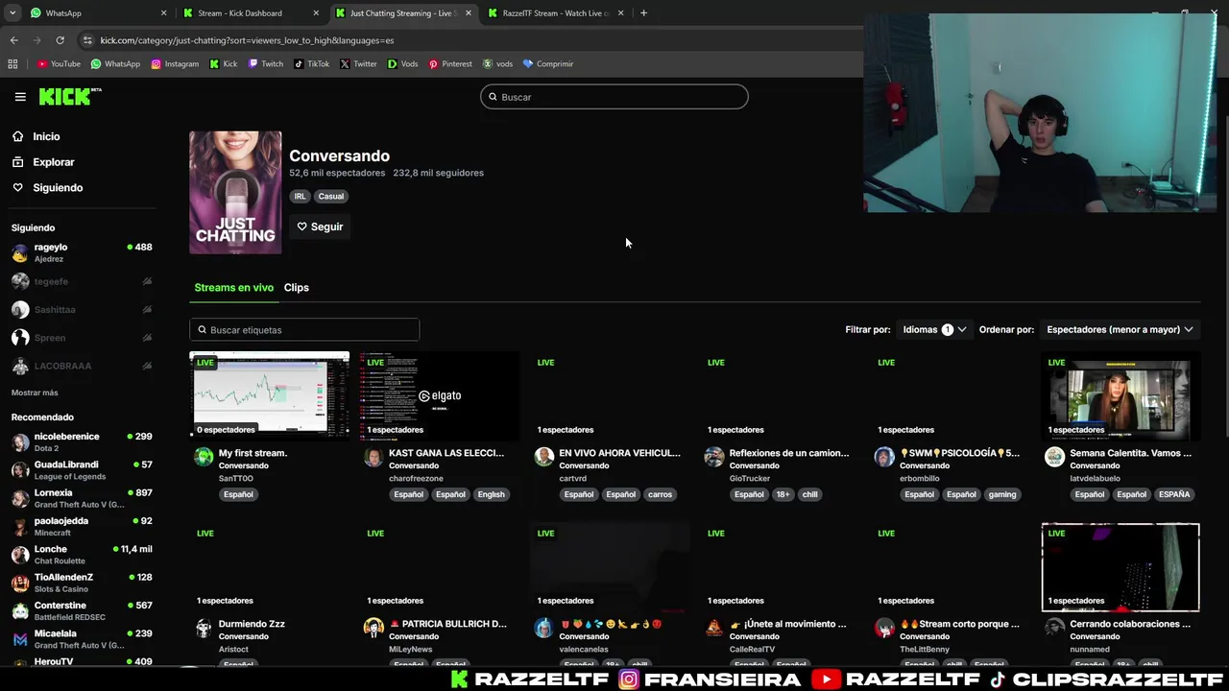Click the Buscar search field
The image size is (1229, 691).
click(614, 97)
